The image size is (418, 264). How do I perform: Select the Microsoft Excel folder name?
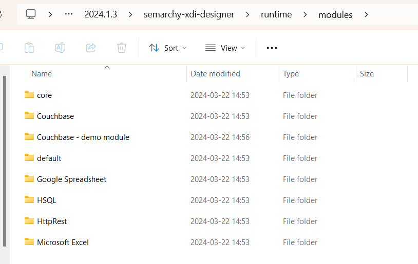(x=63, y=242)
